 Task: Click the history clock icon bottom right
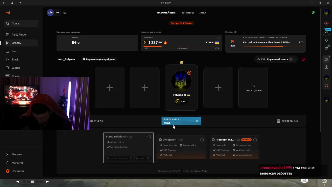click(x=324, y=181)
